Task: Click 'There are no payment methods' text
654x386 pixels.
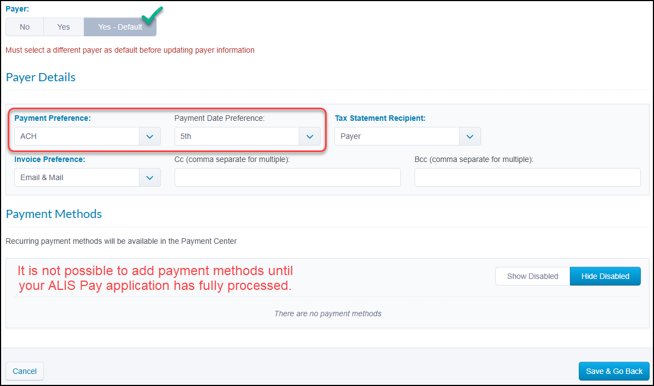Action: [x=328, y=314]
